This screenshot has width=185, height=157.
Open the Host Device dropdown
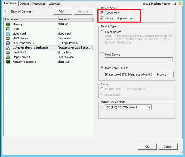pos(171,60)
